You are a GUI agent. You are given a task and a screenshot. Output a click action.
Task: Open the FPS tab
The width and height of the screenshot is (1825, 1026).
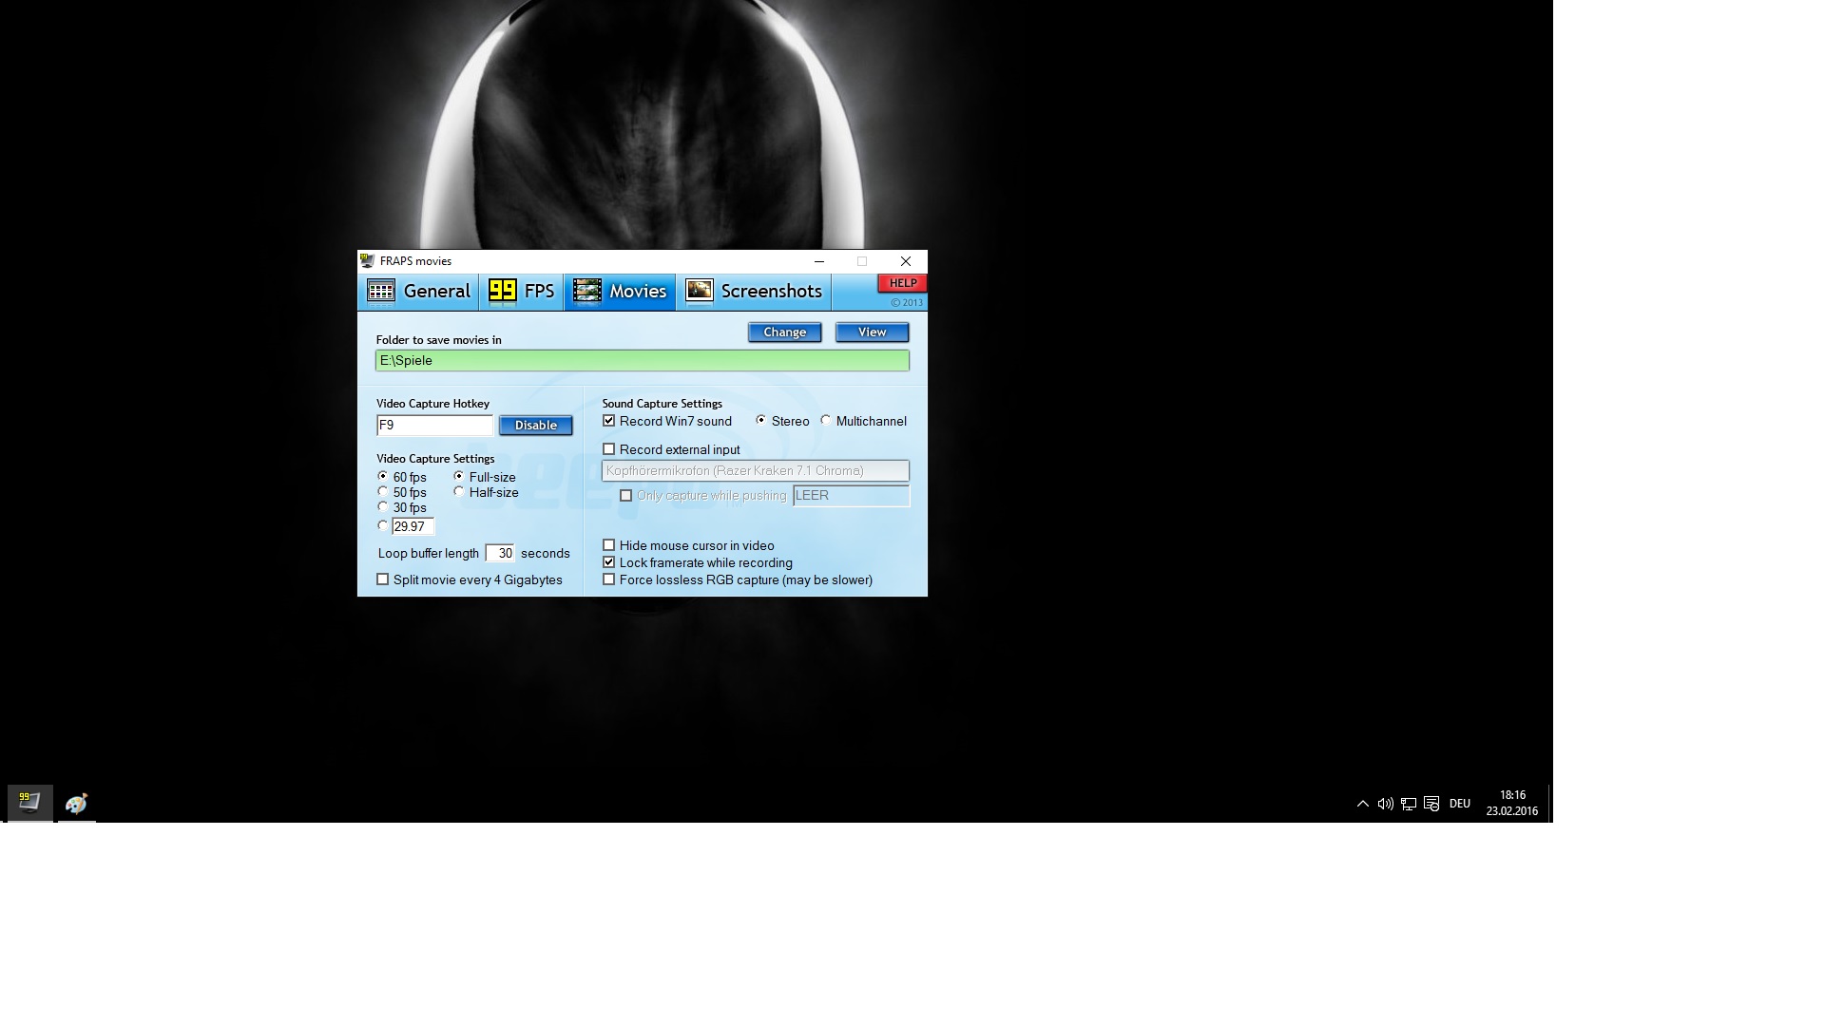[x=522, y=292]
